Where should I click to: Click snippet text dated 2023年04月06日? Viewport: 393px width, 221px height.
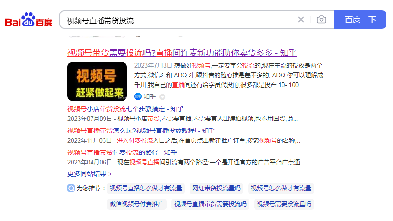186,162
